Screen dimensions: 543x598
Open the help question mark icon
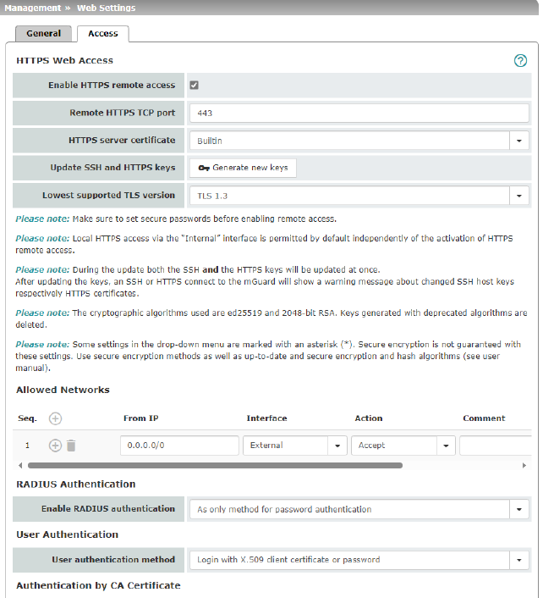[520, 61]
